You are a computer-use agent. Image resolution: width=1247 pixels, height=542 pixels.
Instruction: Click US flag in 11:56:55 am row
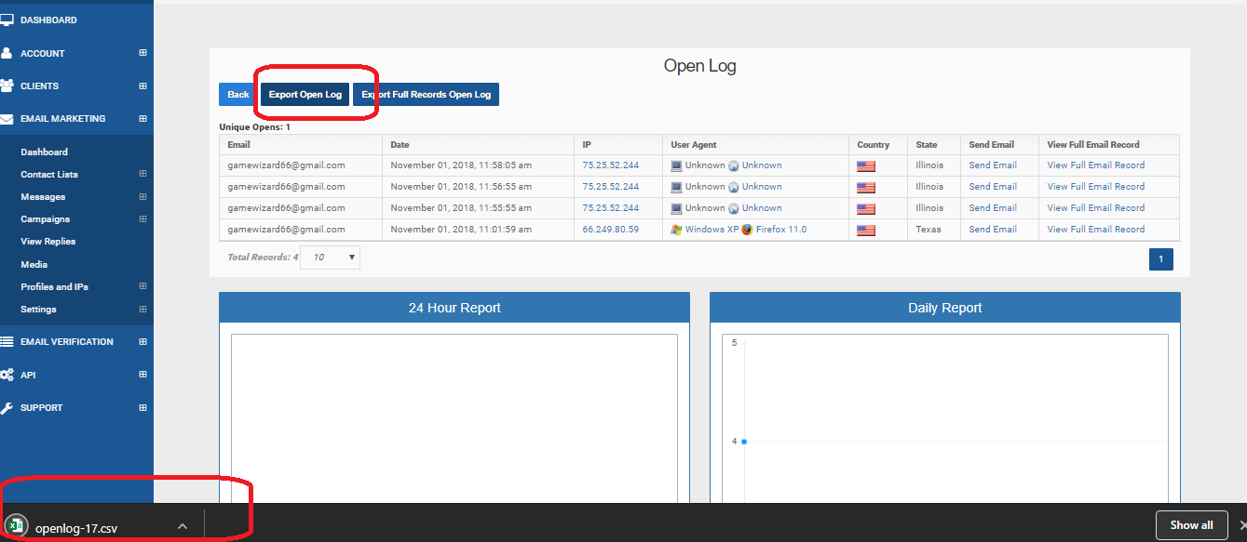click(x=866, y=188)
